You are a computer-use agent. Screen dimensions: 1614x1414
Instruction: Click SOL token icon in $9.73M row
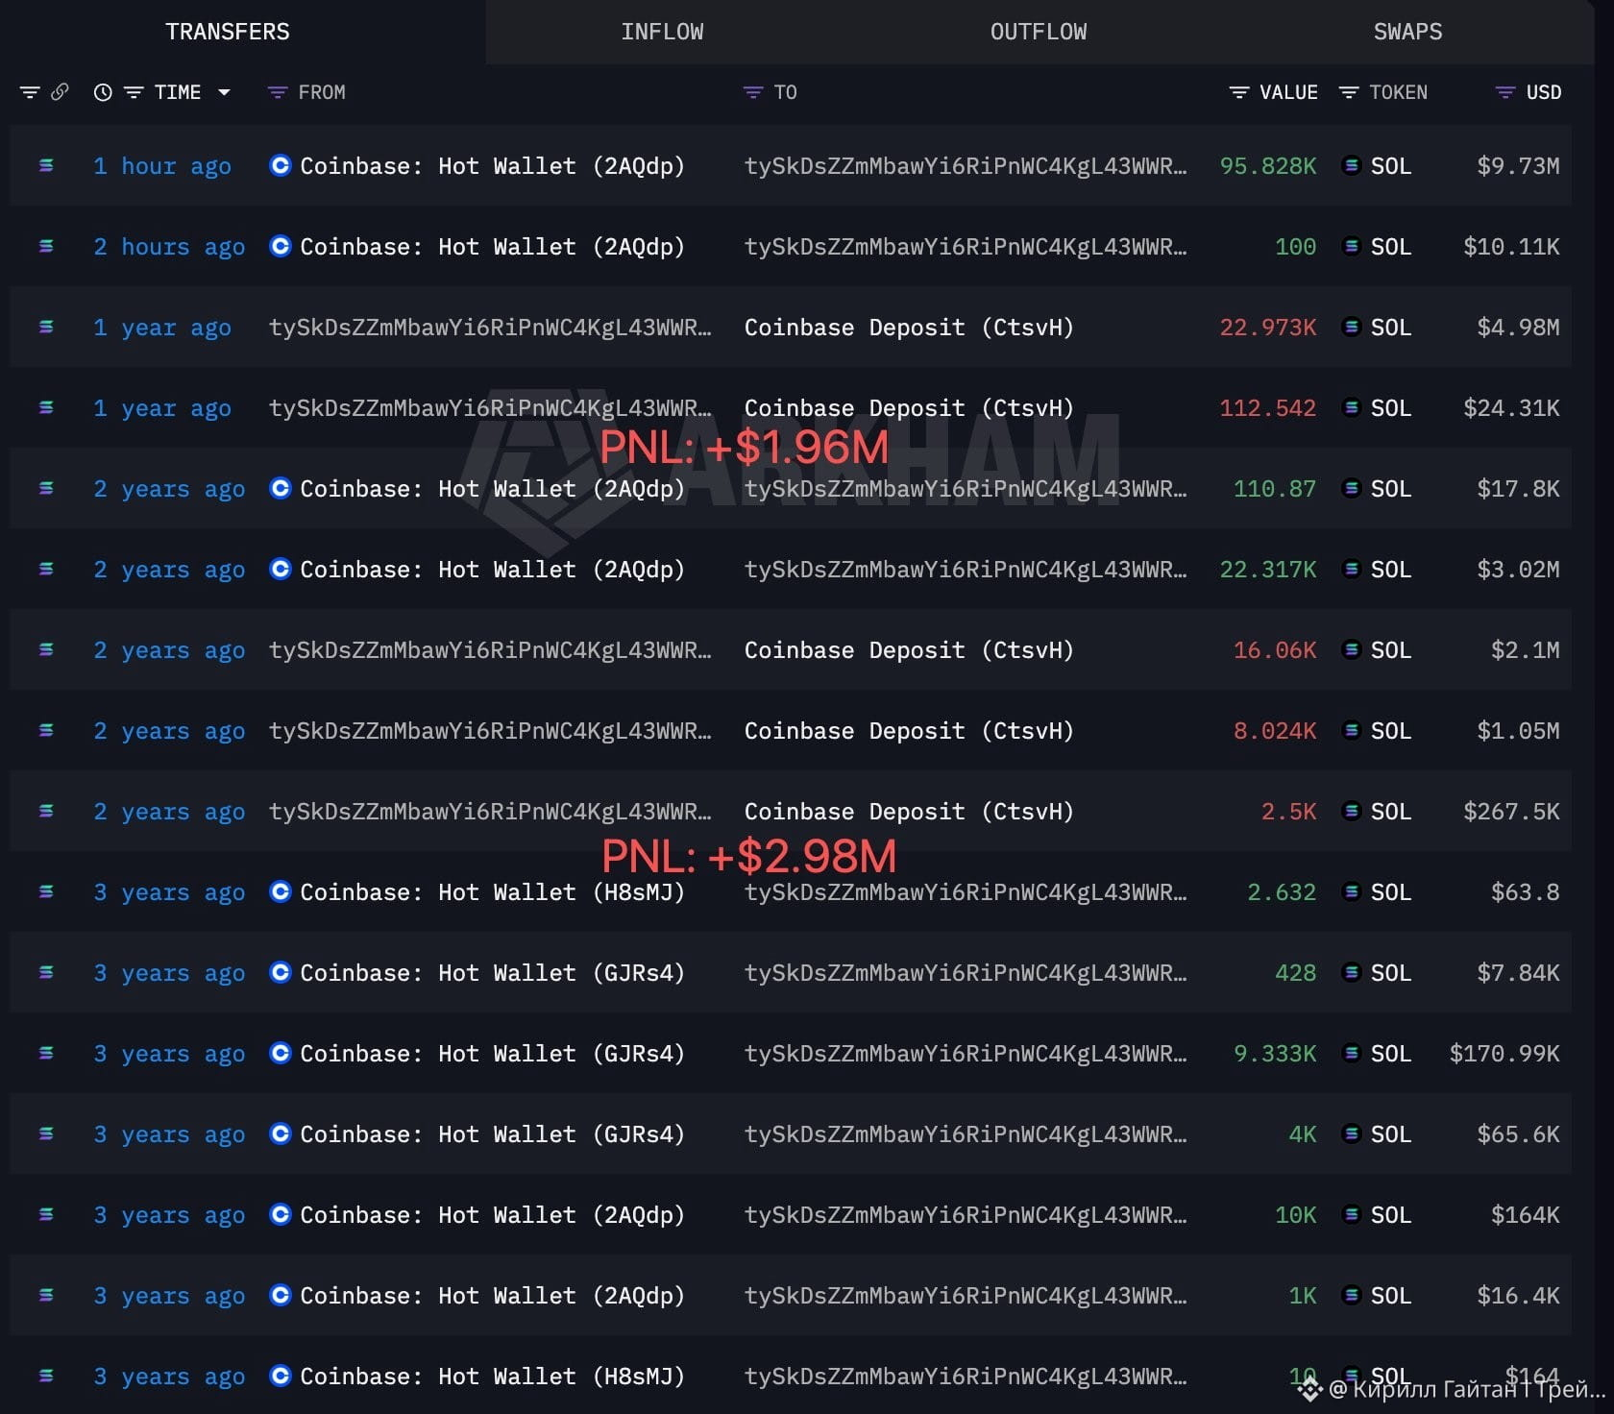[1351, 165]
